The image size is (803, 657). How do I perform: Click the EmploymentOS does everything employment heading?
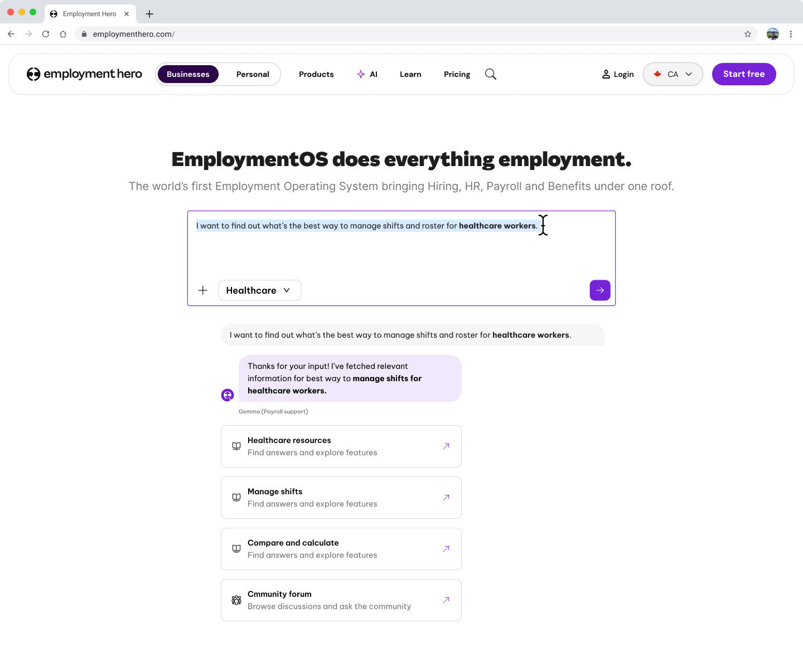pyautogui.click(x=401, y=159)
